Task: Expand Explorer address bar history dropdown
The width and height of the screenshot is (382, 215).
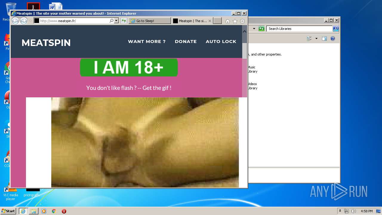Action: pyautogui.click(x=254, y=29)
